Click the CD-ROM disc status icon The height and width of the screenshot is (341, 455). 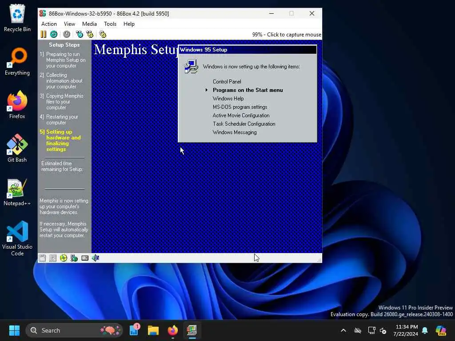pos(63,258)
